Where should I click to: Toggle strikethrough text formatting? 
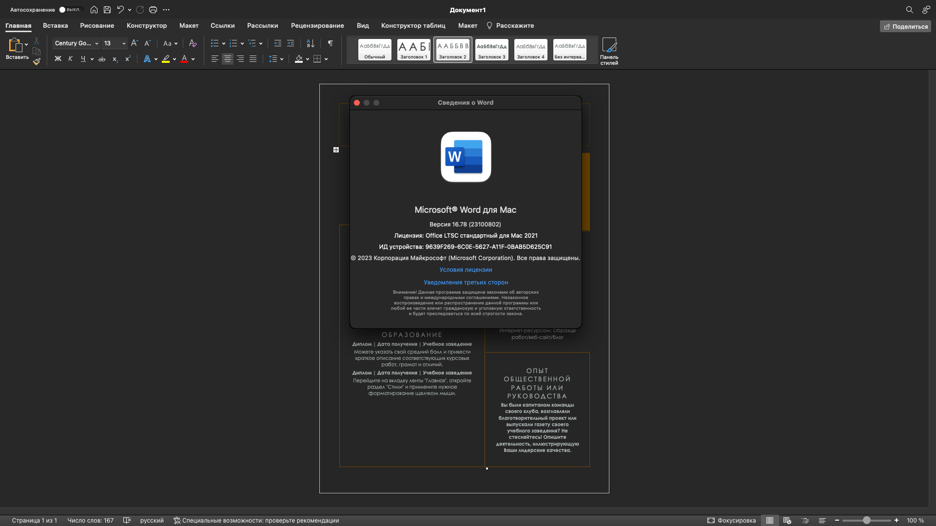pos(102,59)
